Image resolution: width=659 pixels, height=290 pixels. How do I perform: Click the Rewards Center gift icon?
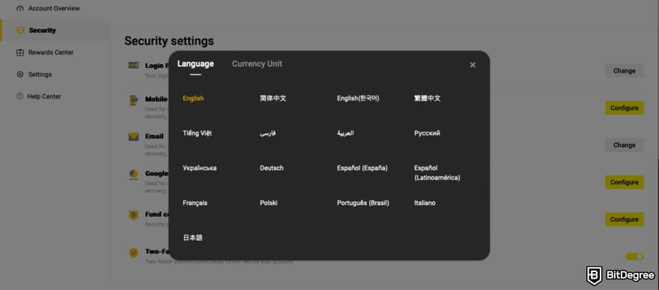pos(19,52)
